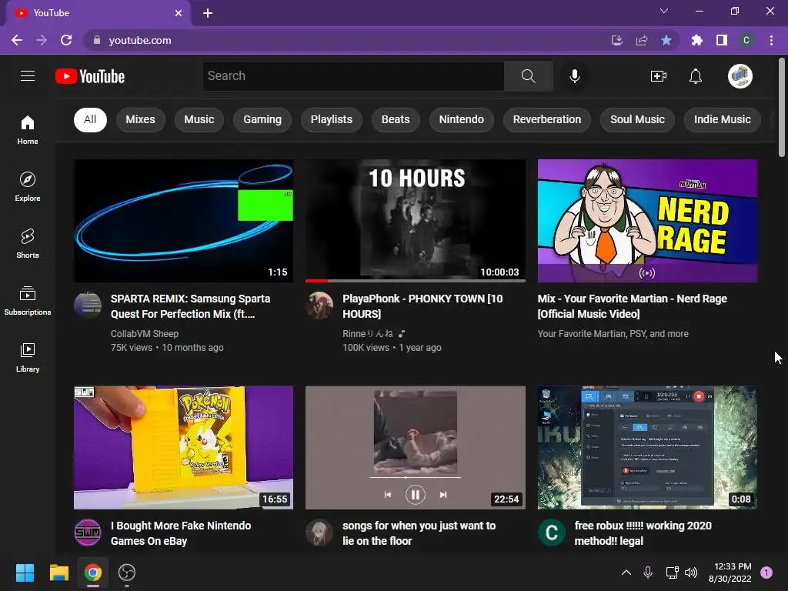Open Mix Your Favorite Martian Nerd Rage title
Screen dimensions: 788x591
[x=633, y=306]
